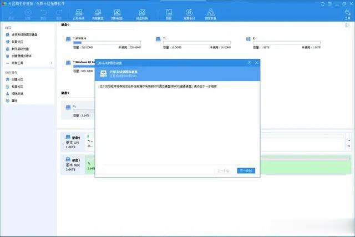Select the 3.64TB partition card under 硬盘1
Viewport: 355px width, 237px height.
point(78,110)
